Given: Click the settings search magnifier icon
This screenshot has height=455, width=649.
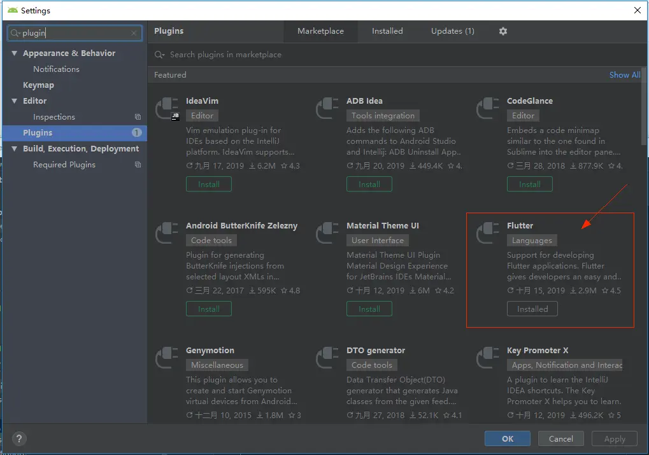Looking at the screenshot, I should click(15, 33).
